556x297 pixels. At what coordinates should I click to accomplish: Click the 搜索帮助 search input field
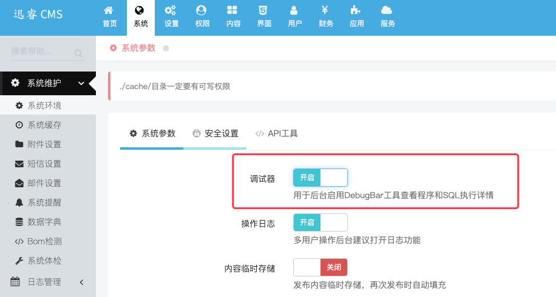click(x=48, y=52)
